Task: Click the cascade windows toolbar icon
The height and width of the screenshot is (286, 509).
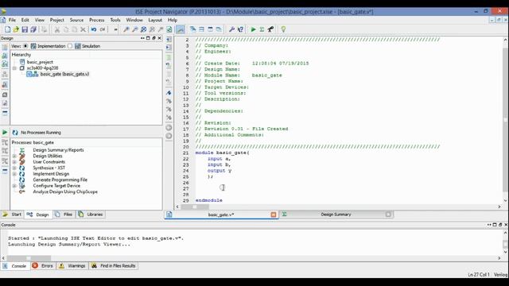Action: (192, 29)
